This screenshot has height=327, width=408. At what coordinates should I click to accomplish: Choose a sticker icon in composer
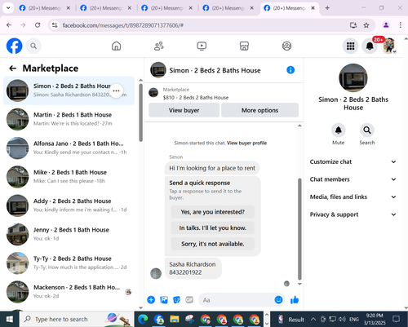[x=176, y=300]
